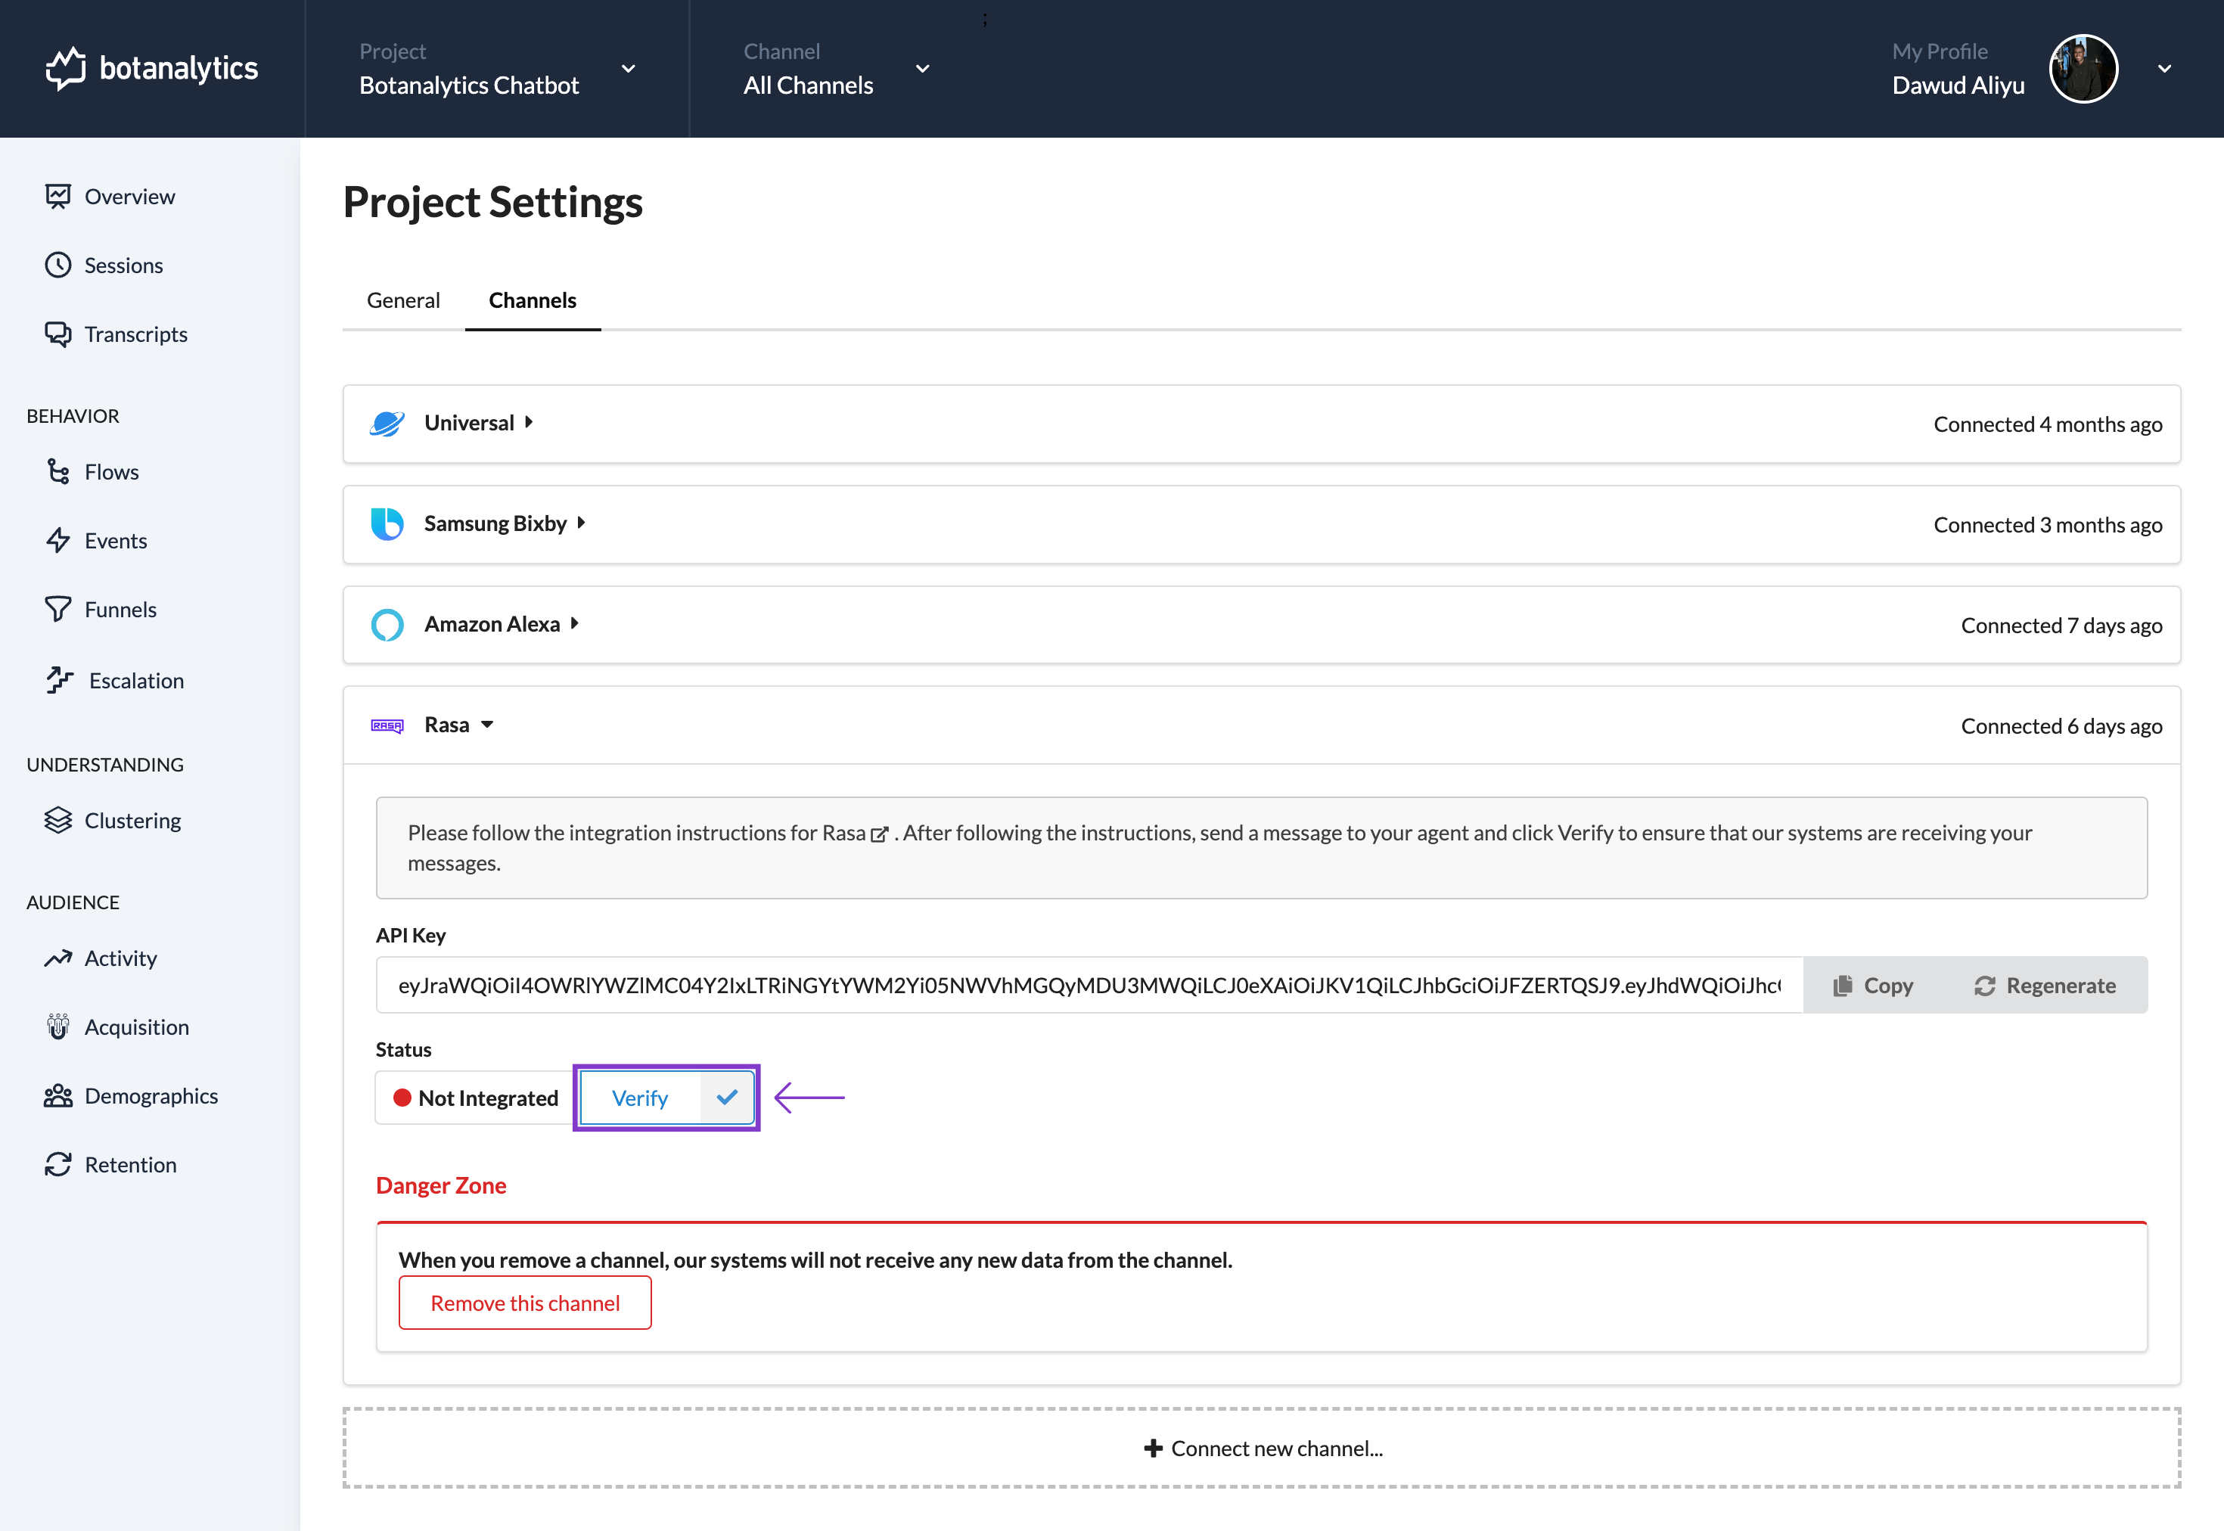
Task: Click the Retention refresh arrows icon
Action: pos(57,1165)
